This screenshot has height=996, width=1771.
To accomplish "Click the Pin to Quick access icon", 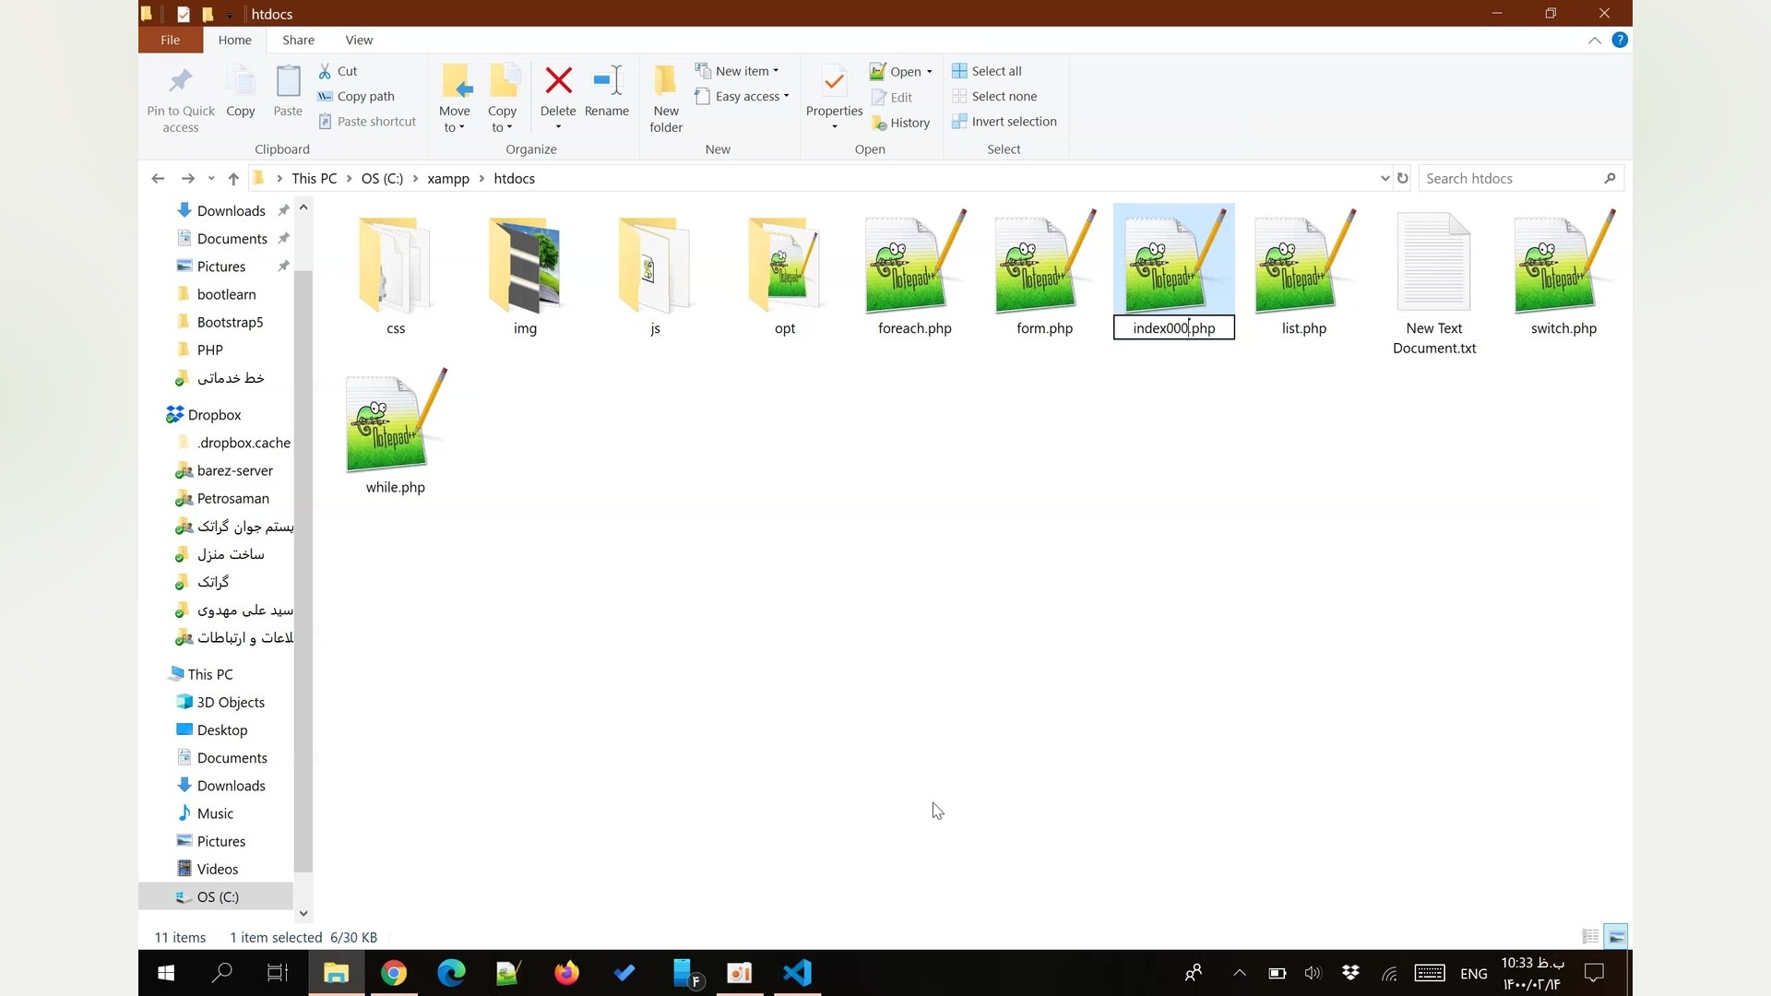I will [181, 82].
